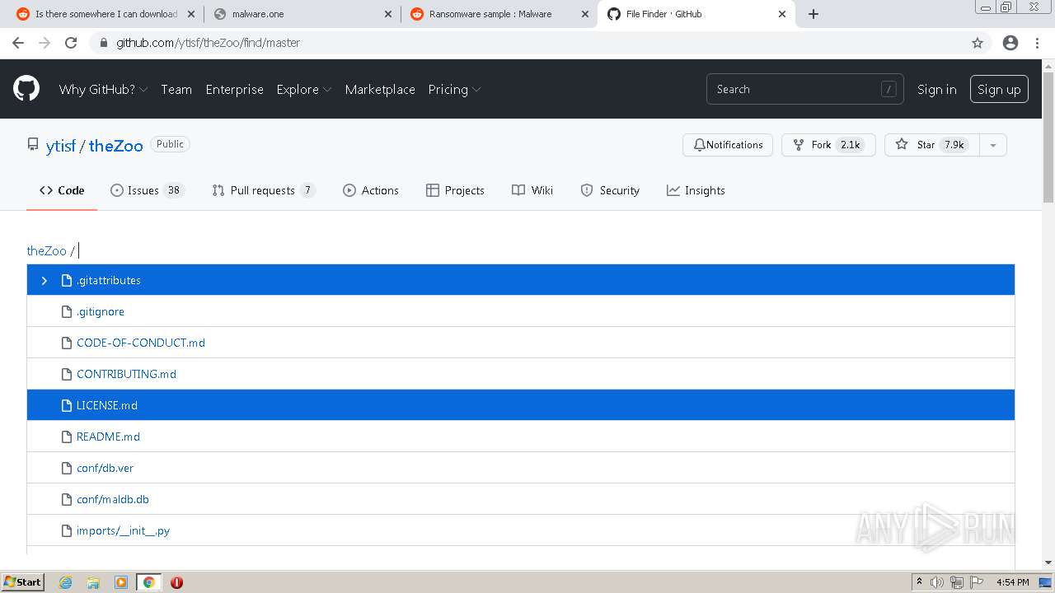Open the Pull requests tab
Screen dimensions: 1055x593
coord(263,190)
